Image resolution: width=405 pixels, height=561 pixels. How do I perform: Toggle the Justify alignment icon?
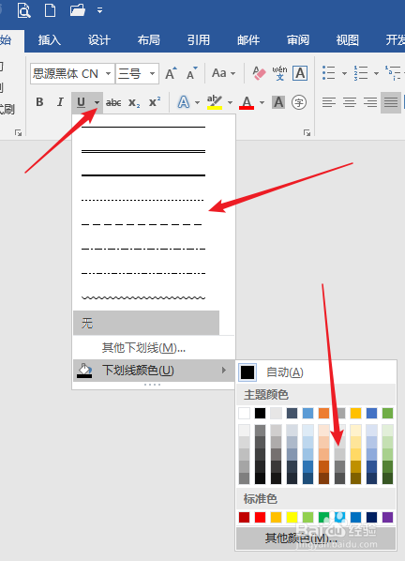click(x=391, y=102)
